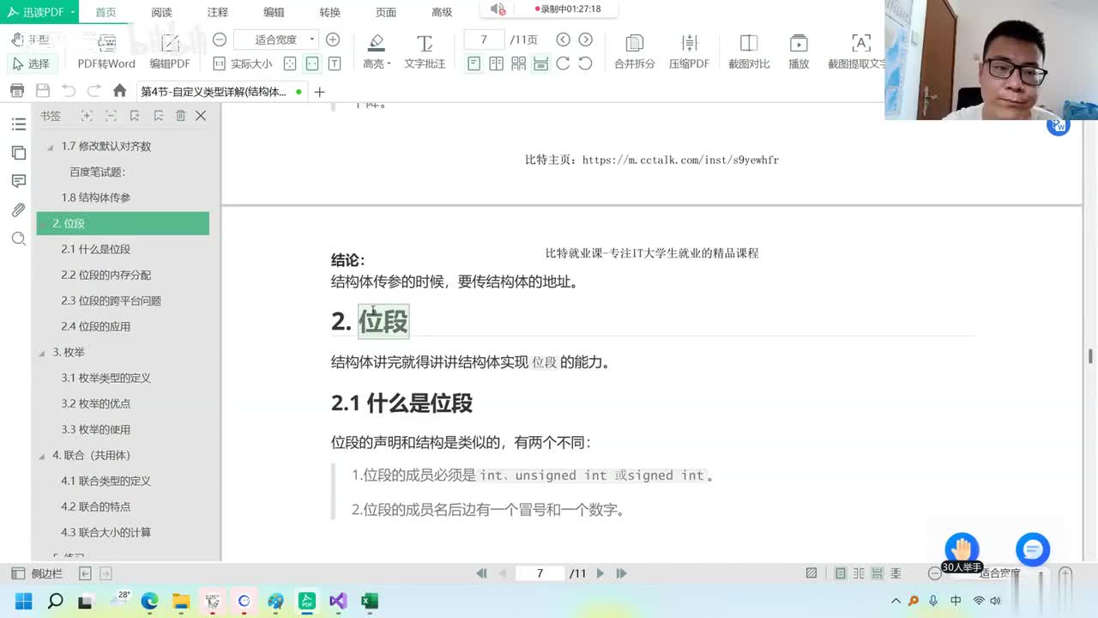Open 编辑PDF tool
The width and height of the screenshot is (1098, 618).
(170, 52)
